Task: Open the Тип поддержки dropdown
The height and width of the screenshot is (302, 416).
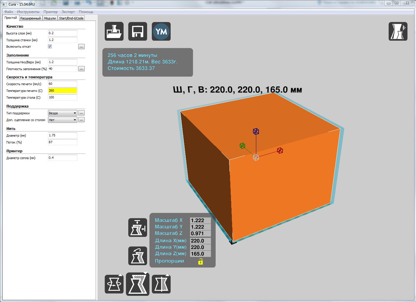Action: coord(62,113)
